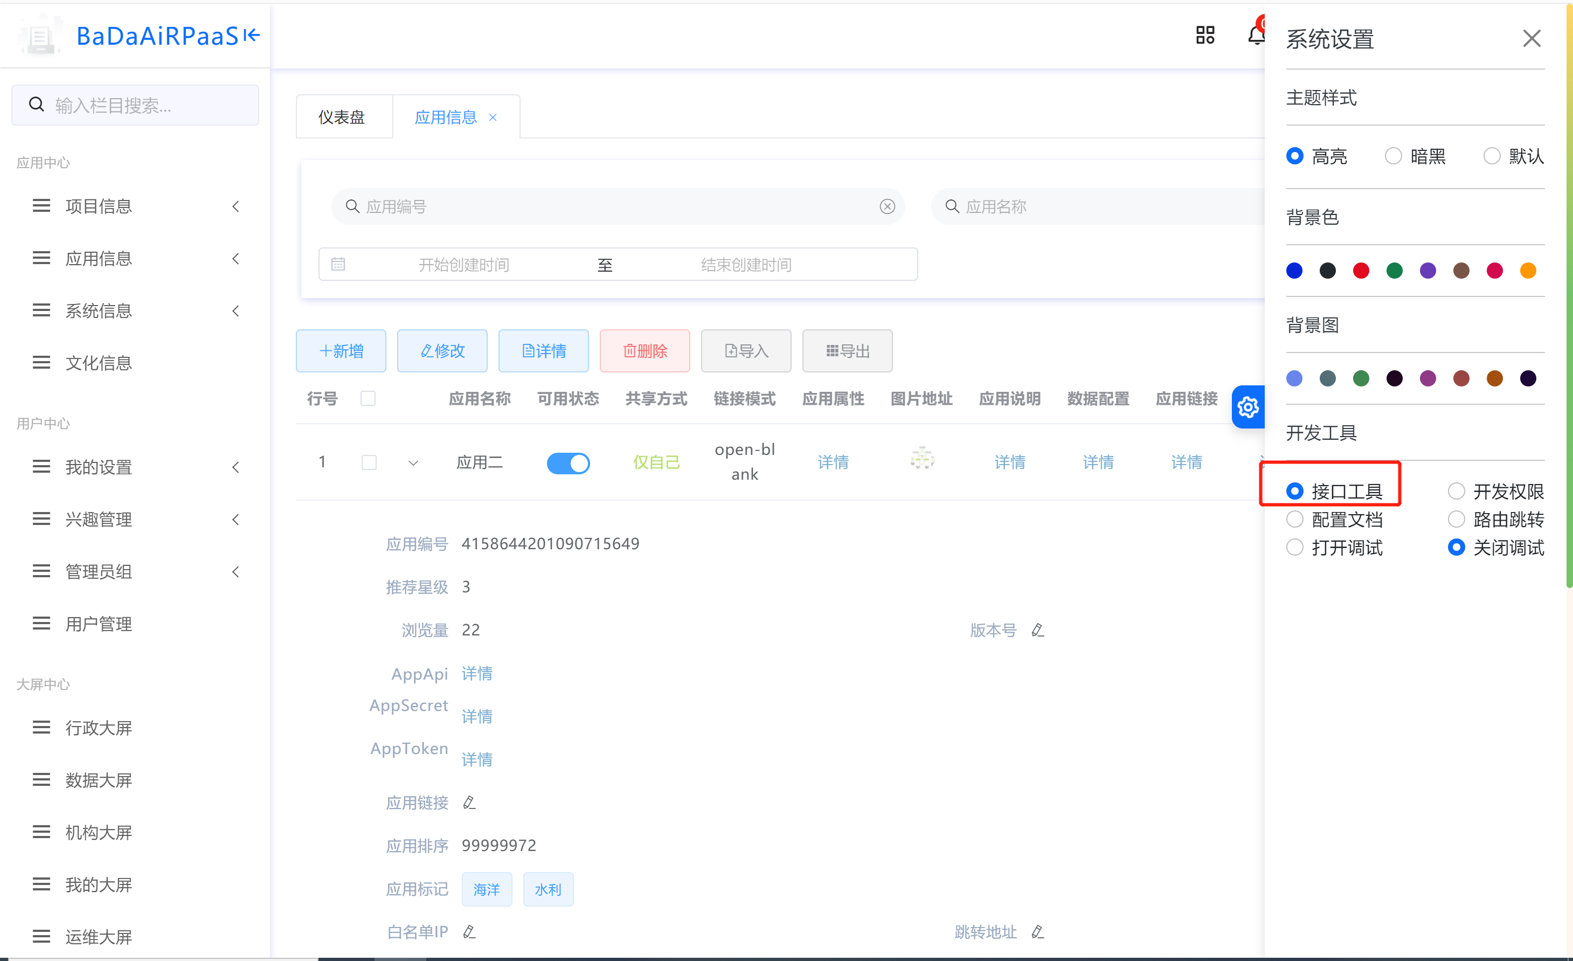Open AppApi 详情 link
Screen dimensions: 1573x961
point(477,674)
